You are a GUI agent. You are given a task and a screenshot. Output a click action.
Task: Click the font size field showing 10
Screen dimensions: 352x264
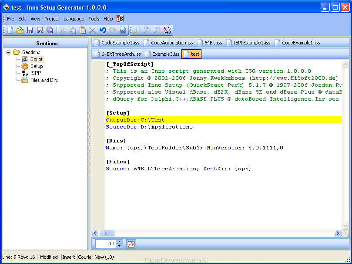(x=106, y=244)
